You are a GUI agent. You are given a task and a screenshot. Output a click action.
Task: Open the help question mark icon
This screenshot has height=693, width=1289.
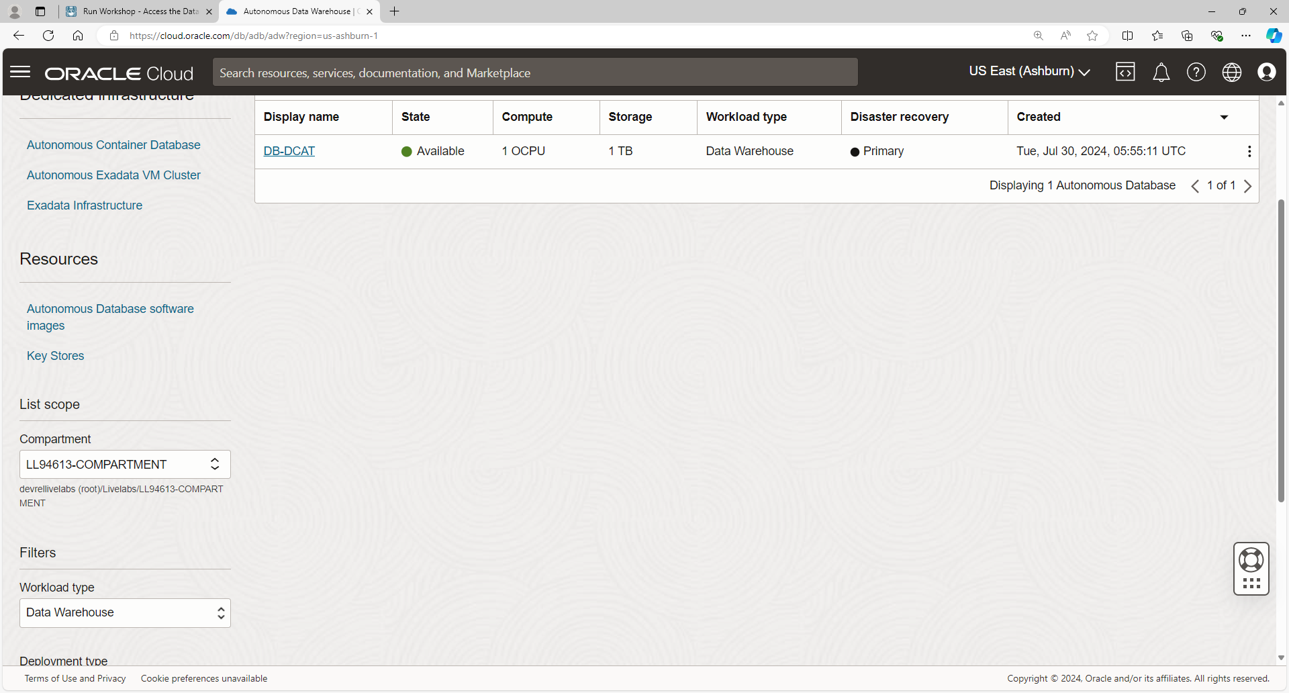(x=1196, y=72)
